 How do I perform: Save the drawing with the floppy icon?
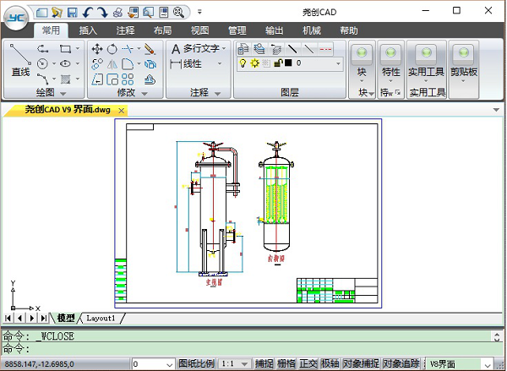pyautogui.click(x=72, y=13)
